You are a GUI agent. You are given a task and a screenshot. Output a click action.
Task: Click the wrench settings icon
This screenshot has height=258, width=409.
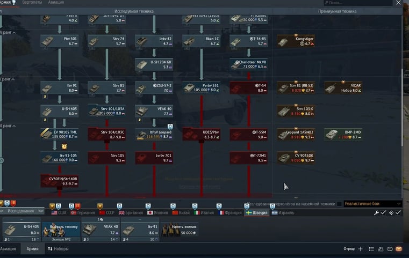point(376,213)
